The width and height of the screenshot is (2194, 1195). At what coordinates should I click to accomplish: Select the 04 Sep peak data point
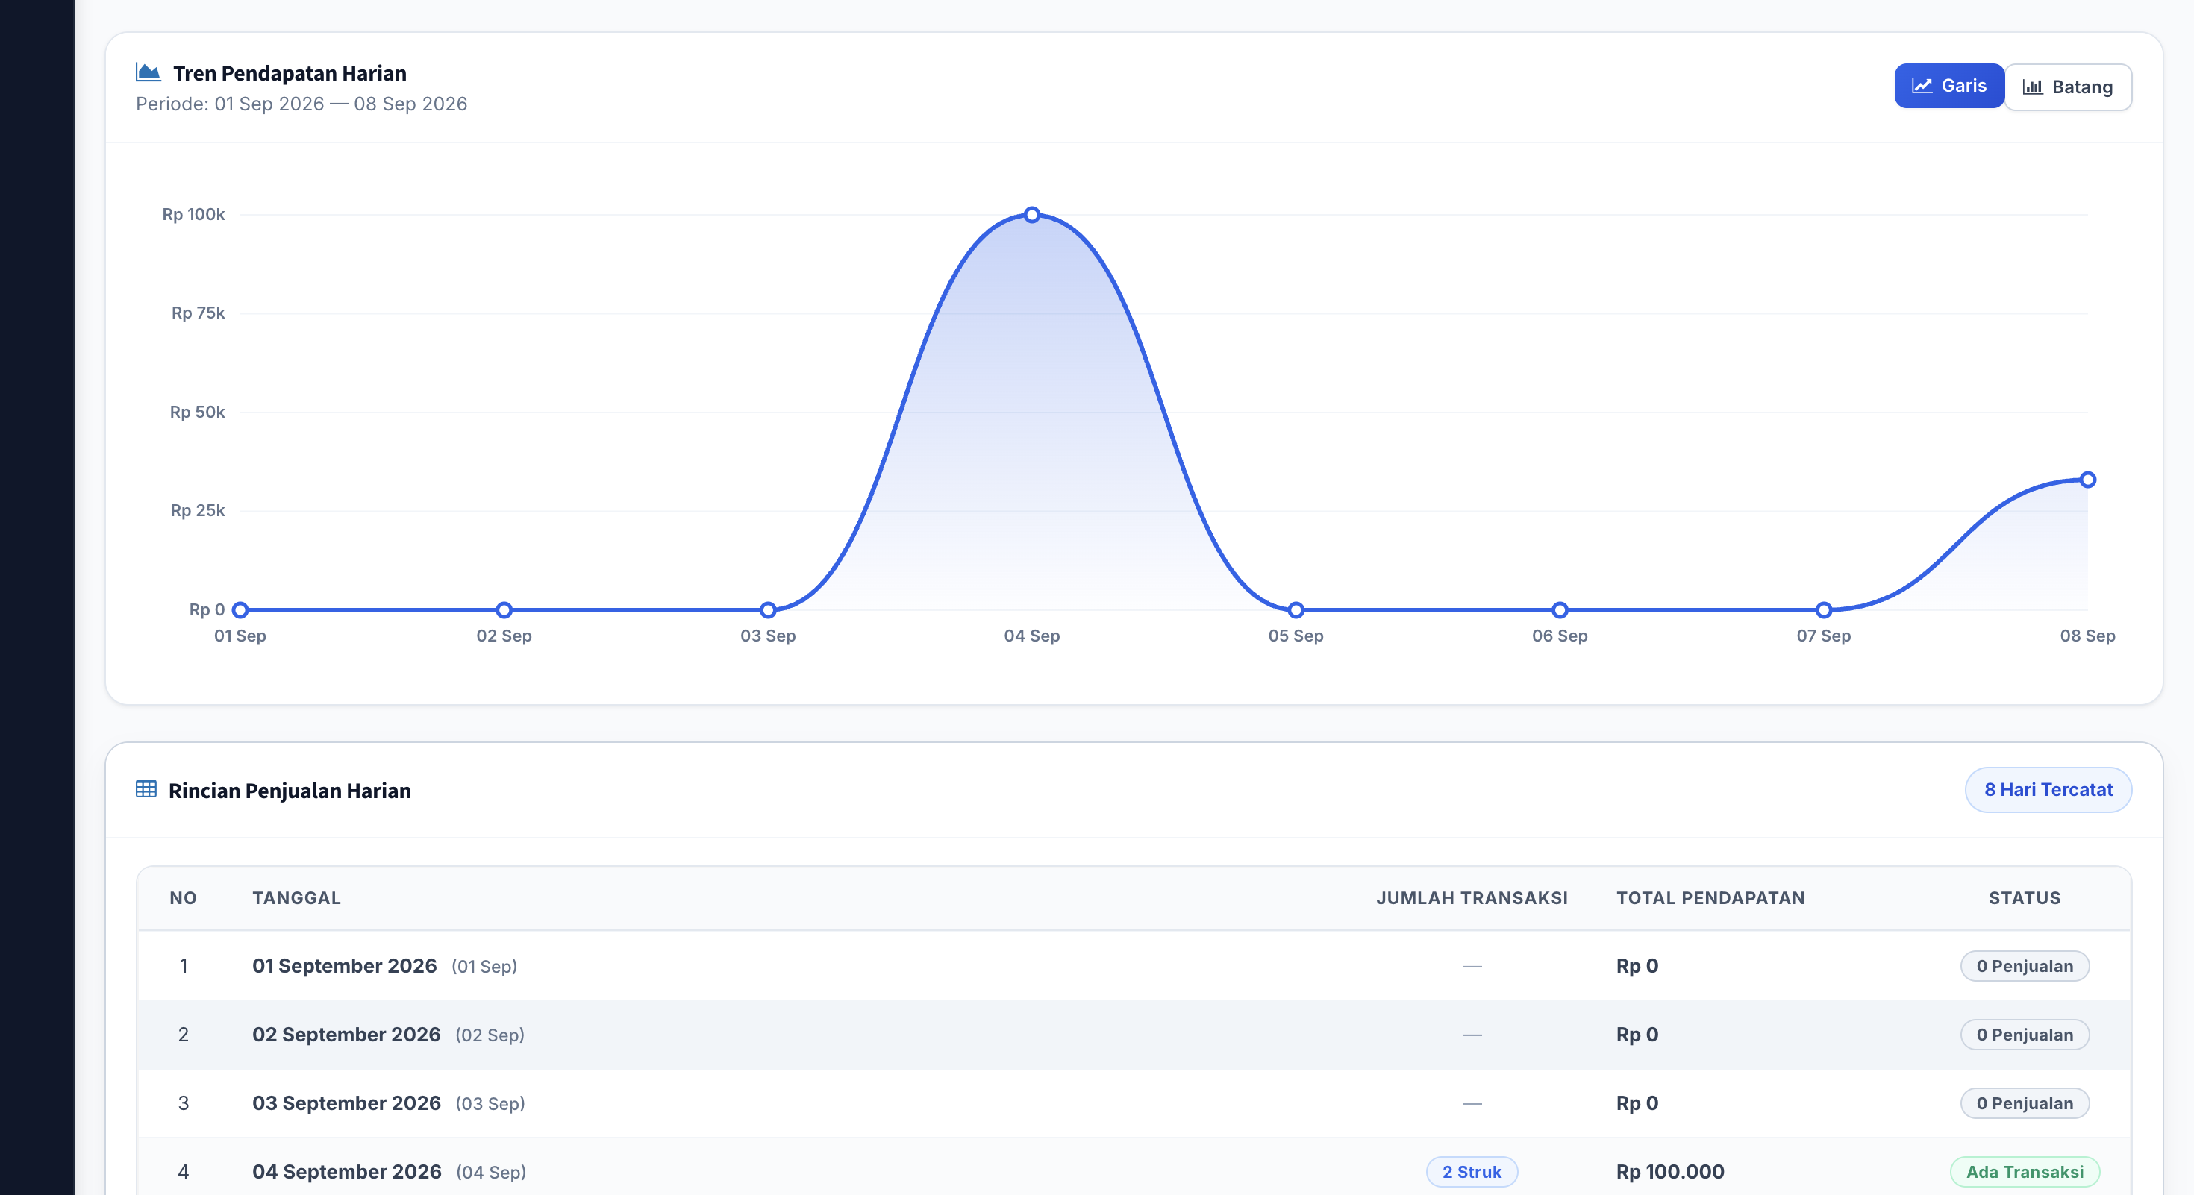point(1031,215)
